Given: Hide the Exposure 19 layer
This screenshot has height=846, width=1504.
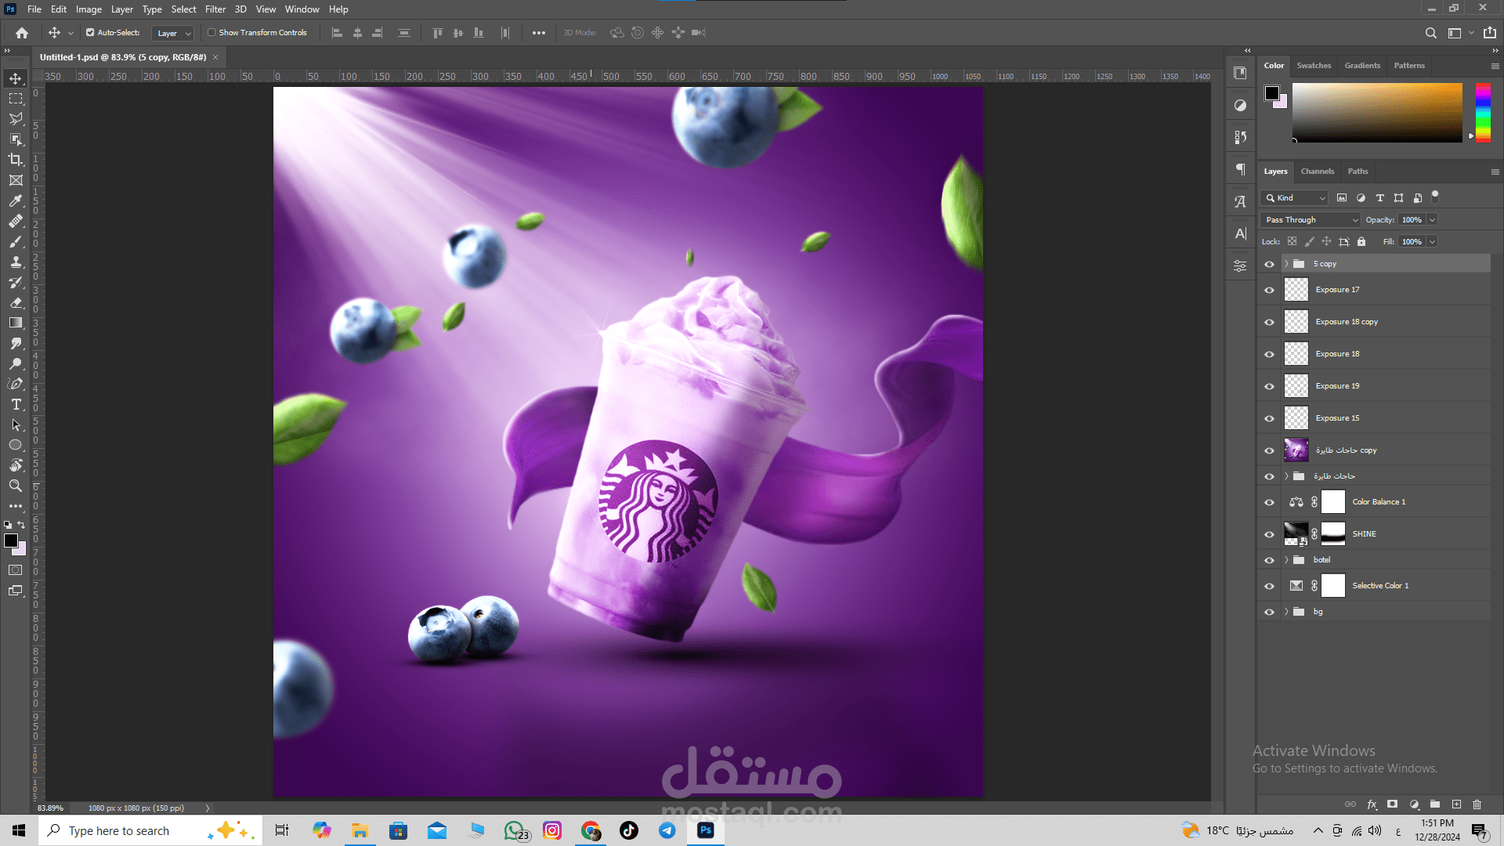Looking at the screenshot, I should click(1269, 386).
